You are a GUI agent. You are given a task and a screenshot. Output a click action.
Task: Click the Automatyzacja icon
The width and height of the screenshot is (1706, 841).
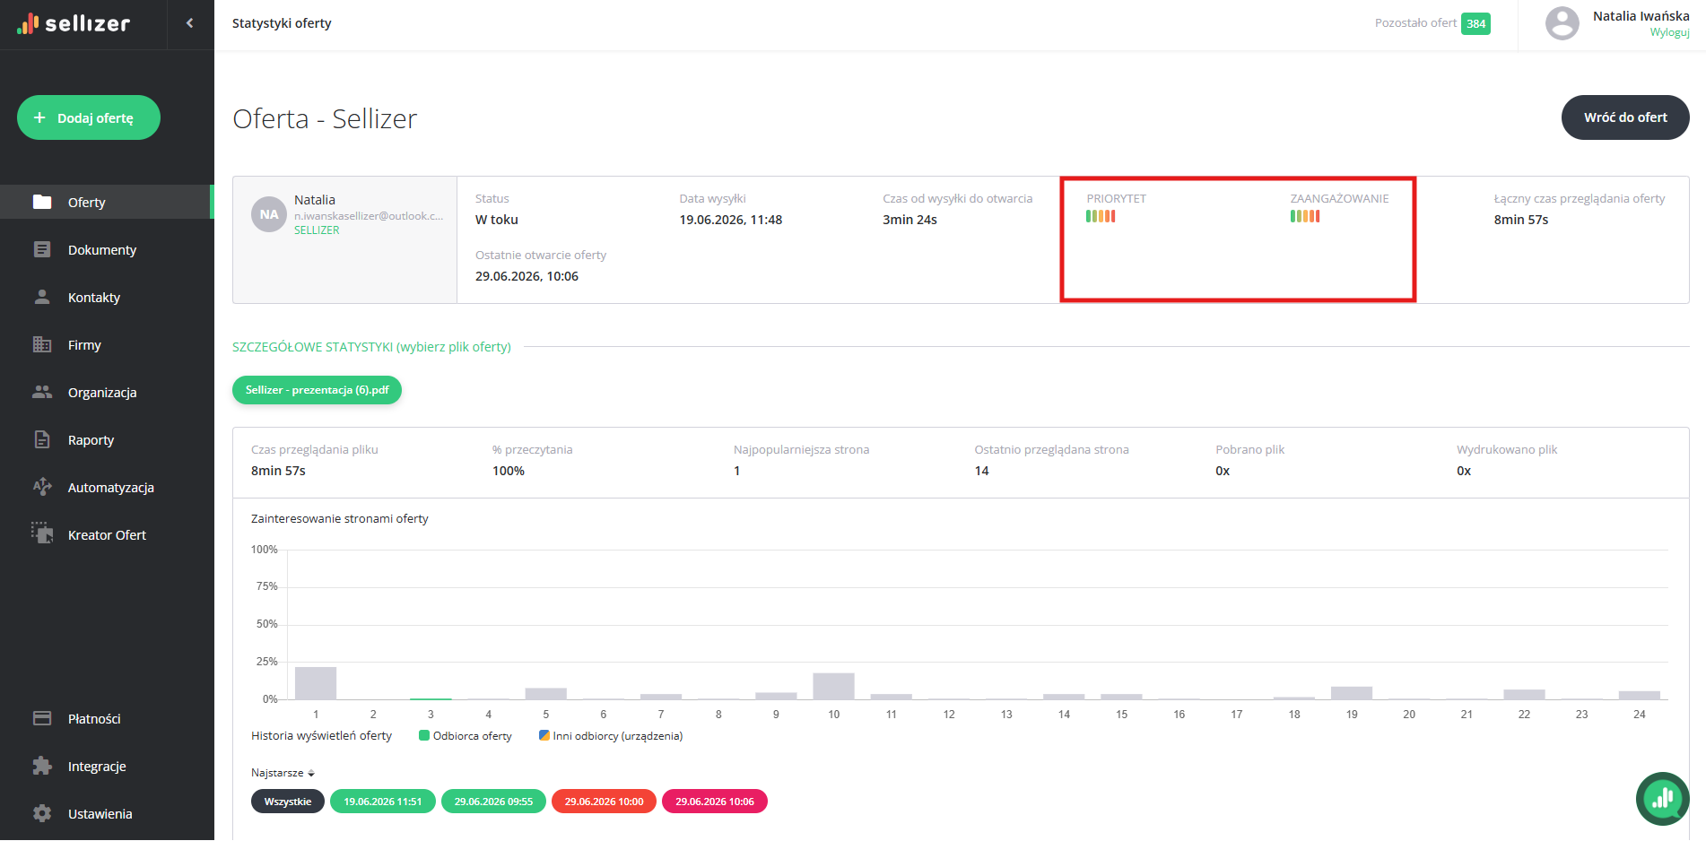[x=42, y=487]
